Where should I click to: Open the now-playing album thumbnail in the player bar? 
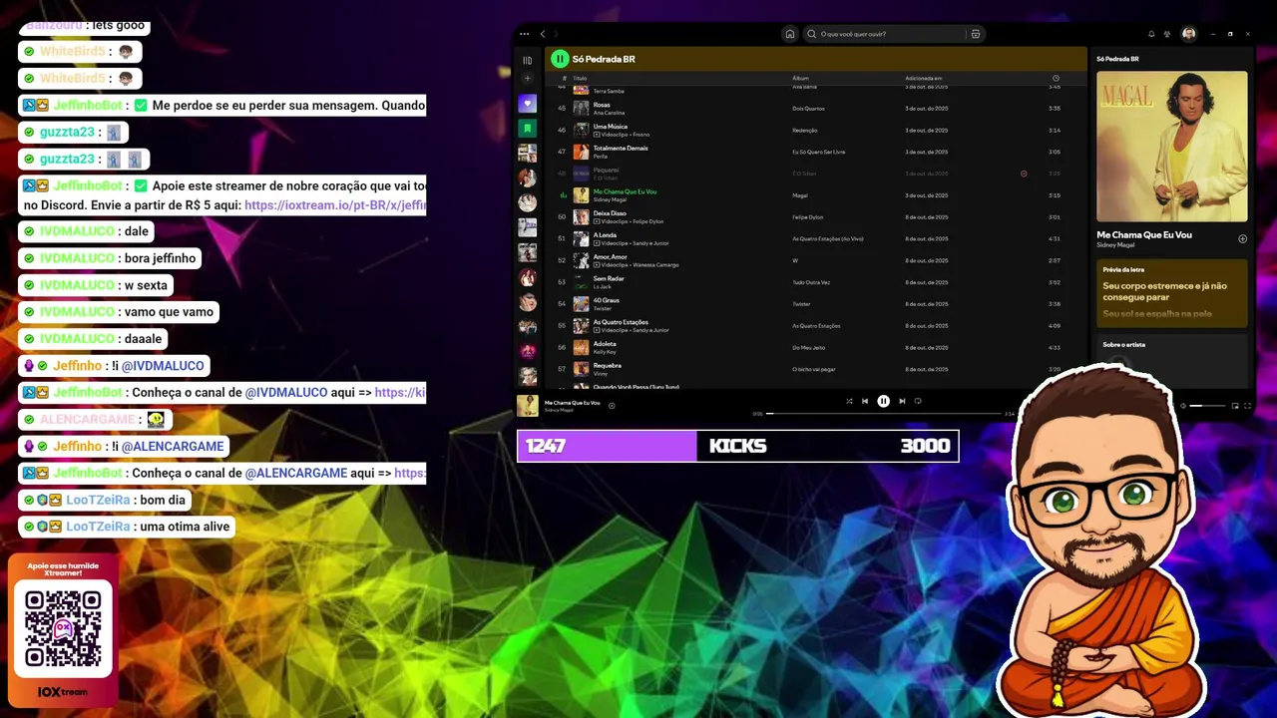click(528, 405)
